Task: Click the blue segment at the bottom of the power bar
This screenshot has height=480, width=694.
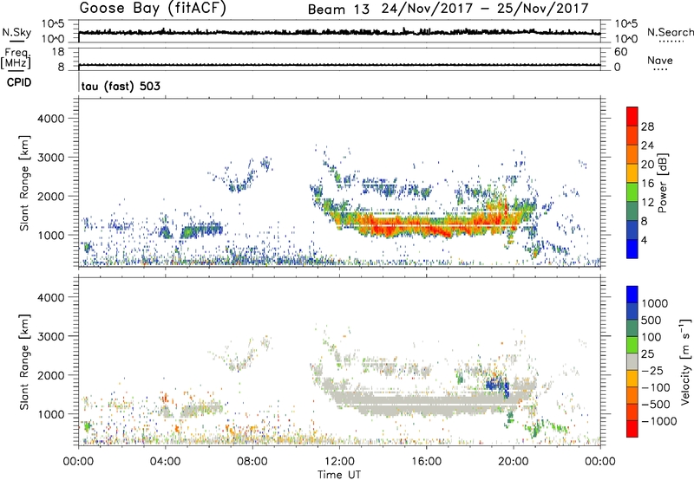Action: 632,249
